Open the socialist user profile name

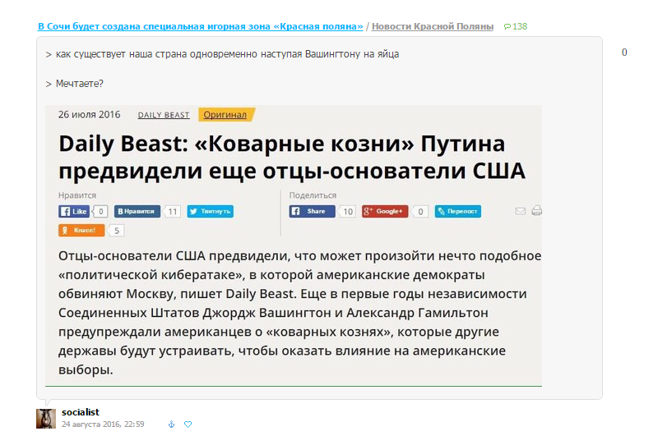click(x=81, y=411)
